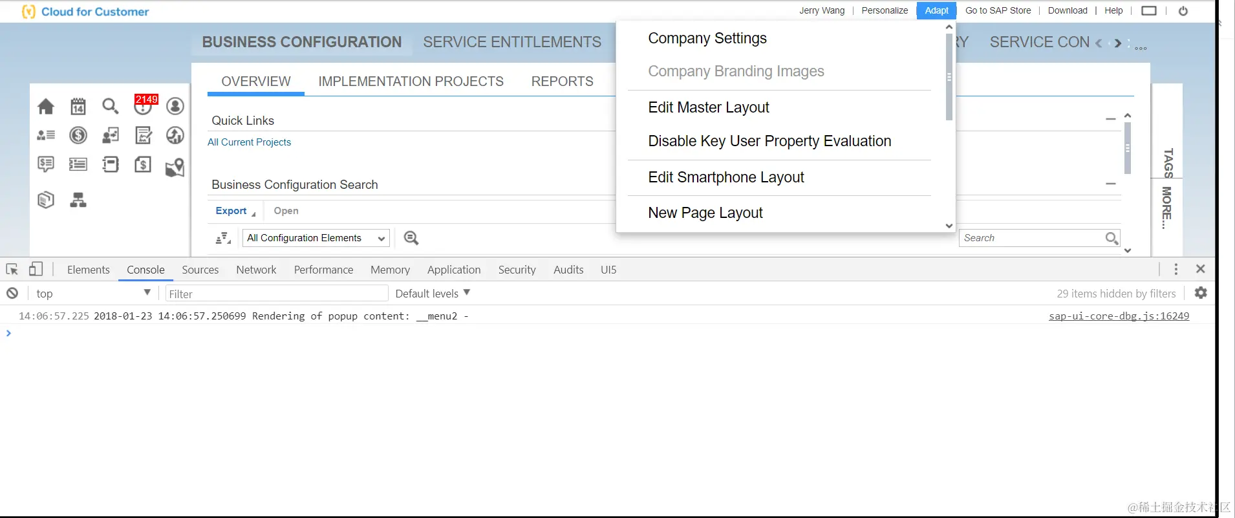The height and width of the screenshot is (518, 1235).
Task: Collapse Business Configuration Search section with the dash
Action: [1111, 184]
